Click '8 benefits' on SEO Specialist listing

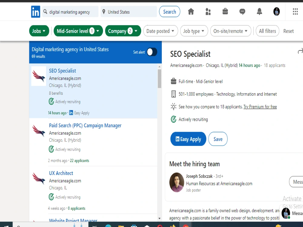click(56, 93)
